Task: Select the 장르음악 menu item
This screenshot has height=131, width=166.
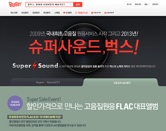Action: 36,13
